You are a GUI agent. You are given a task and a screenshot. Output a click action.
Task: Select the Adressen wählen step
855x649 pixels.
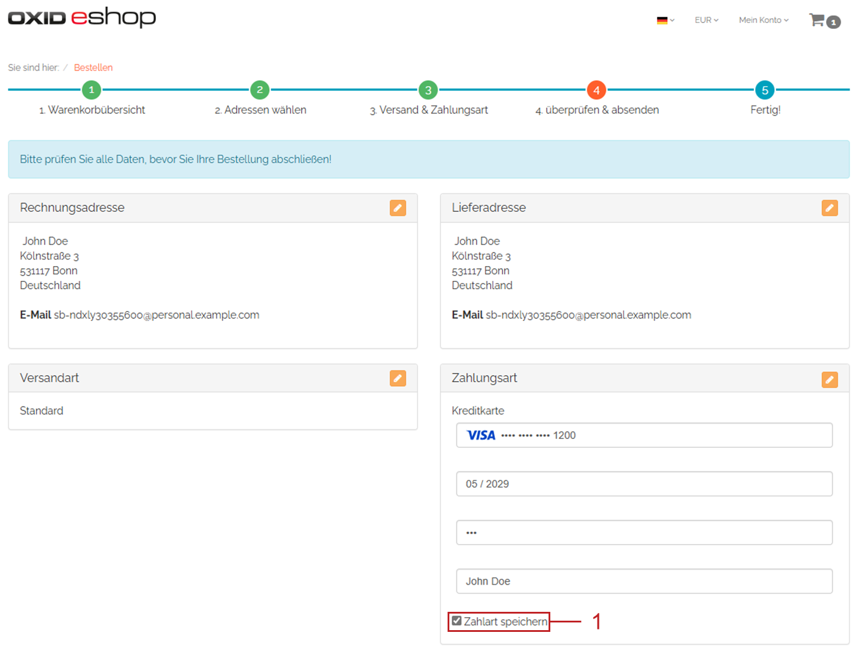260,110
